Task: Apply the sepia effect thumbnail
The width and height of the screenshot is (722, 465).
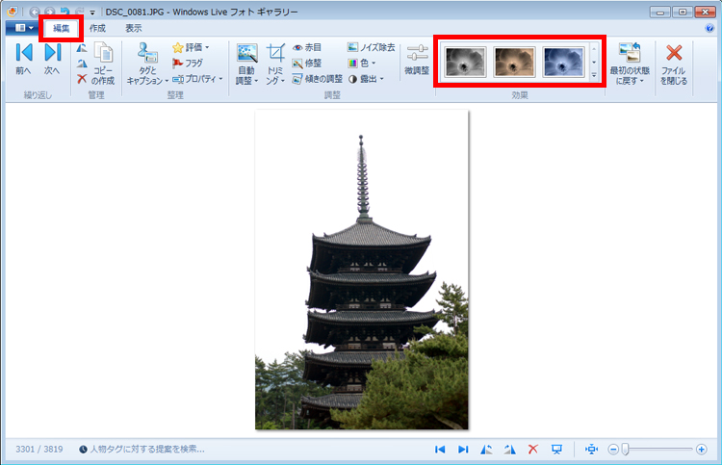Action: click(x=514, y=62)
